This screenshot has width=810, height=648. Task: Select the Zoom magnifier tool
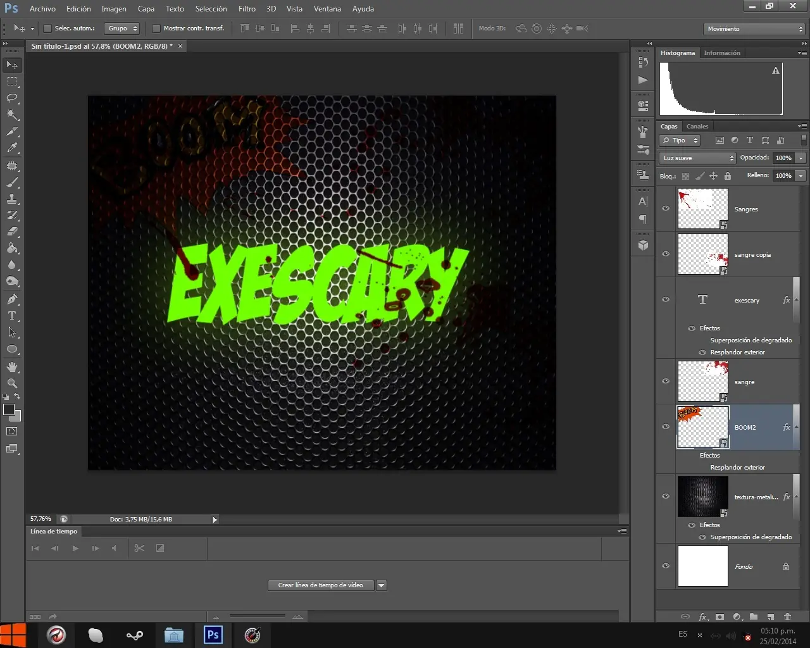click(x=12, y=383)
